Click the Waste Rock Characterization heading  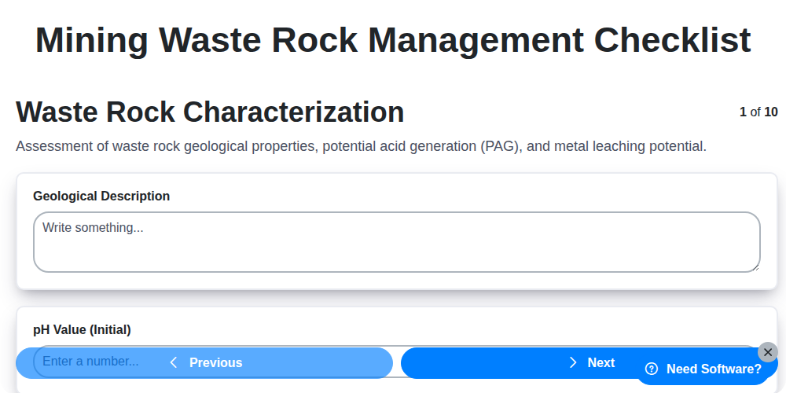pyautogui.click(x=210, y=112)
